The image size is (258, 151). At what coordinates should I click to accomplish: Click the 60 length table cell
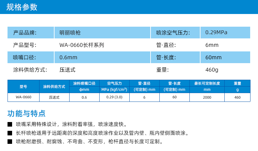pyautogui.click(x=174, y=97)
